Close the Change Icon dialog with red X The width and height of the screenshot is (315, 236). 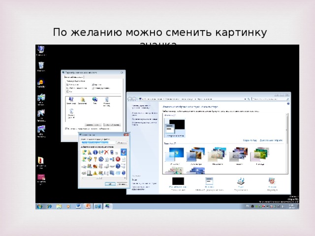tap(126, 135)
